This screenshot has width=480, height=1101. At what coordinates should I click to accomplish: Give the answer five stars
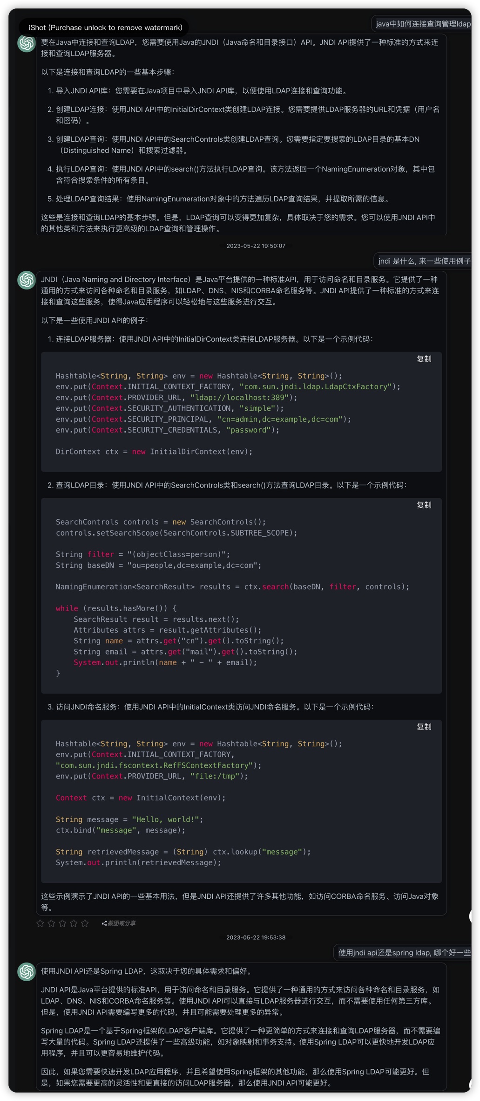85,923
